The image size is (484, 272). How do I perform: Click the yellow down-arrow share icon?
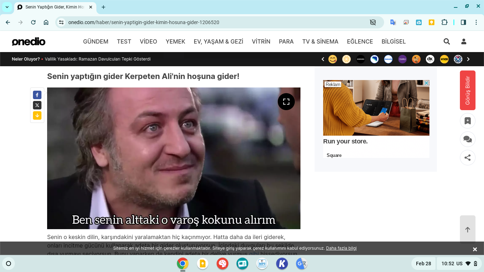[37, 115]
